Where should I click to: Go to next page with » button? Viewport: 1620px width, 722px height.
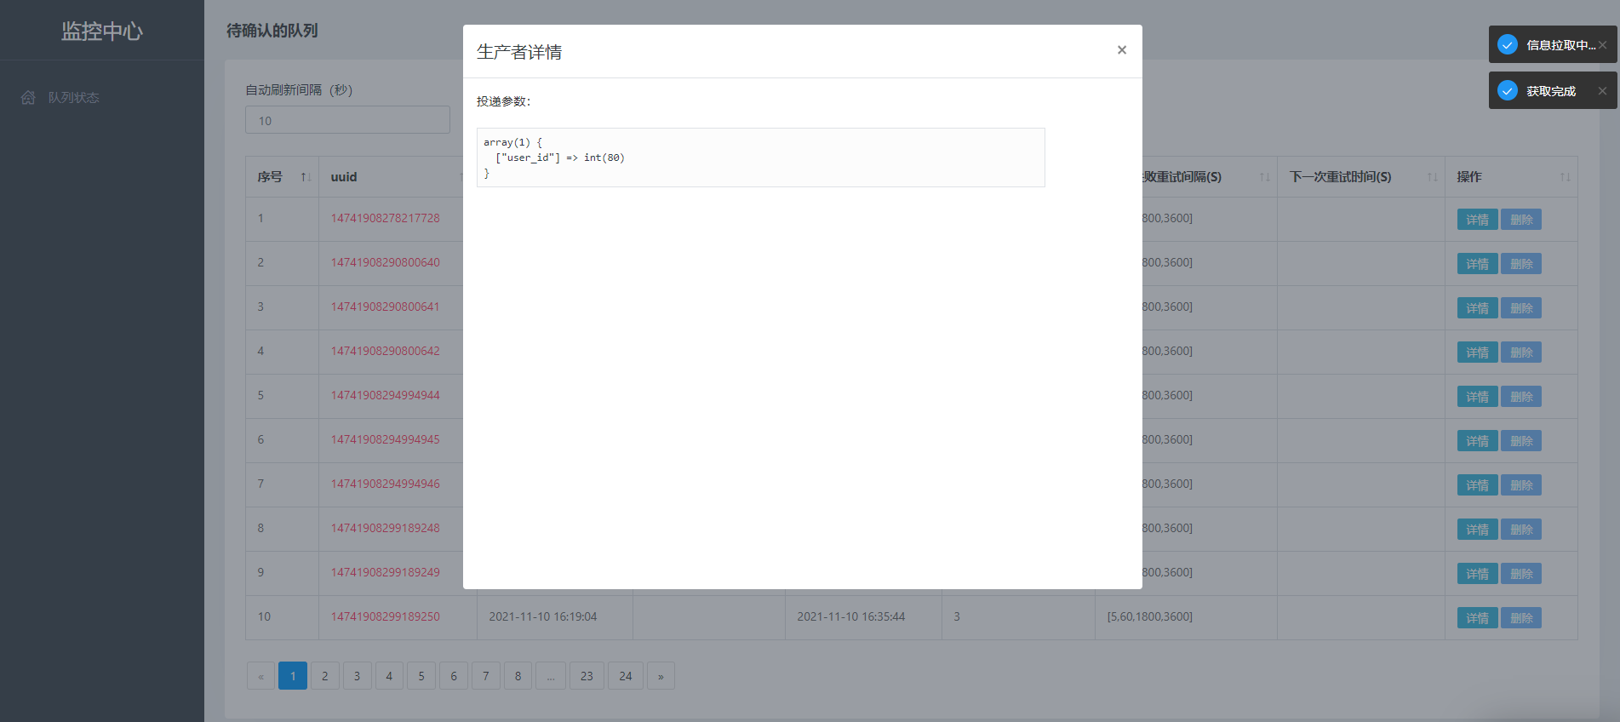point(661,676)
